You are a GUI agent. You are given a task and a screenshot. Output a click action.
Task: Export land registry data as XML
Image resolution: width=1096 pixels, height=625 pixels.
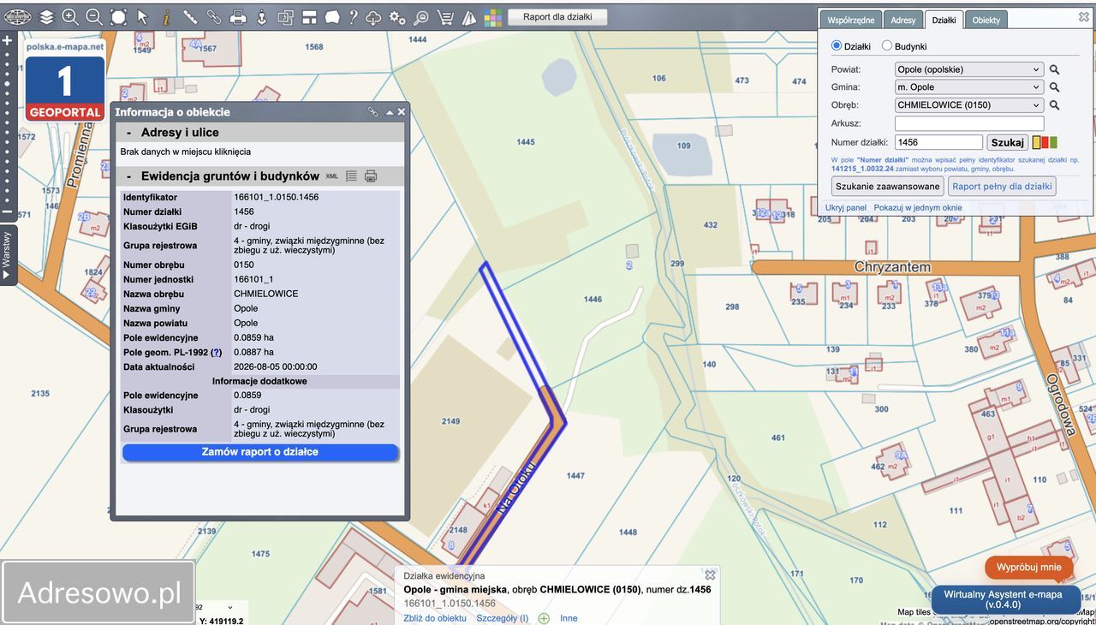pos(332,176)
